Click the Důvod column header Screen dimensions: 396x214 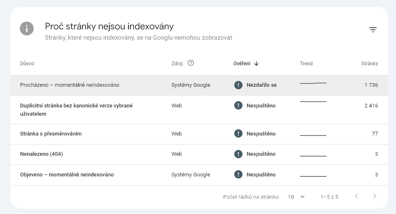point(27,64)
